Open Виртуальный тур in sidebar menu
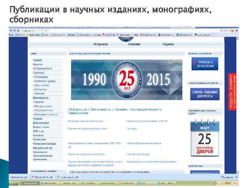The height and width of the screenshot is (188, 251). pyautogui.click(x=43, y=148)
